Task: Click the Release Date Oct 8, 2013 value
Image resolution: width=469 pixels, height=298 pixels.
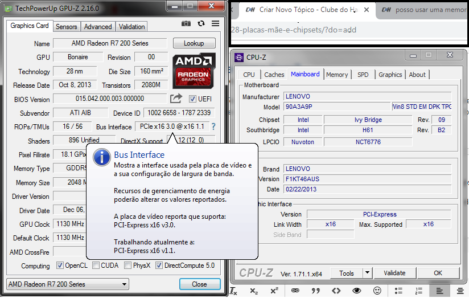Action: click(75, 85)
